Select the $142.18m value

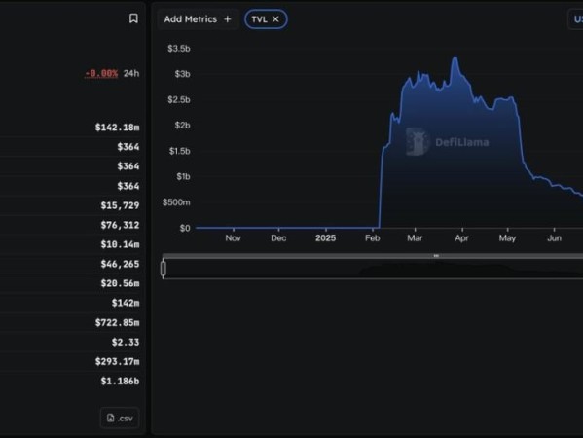point(117,128)
